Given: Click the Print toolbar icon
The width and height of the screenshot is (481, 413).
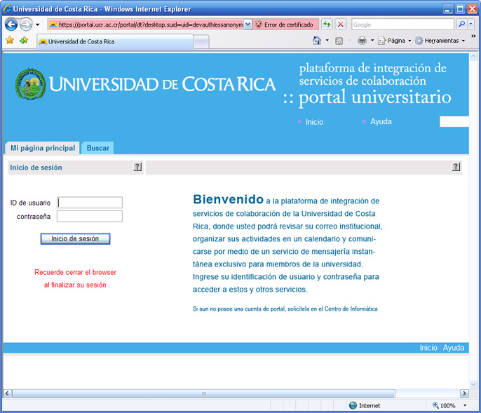Looking at the screenshot, I should 362,41.
